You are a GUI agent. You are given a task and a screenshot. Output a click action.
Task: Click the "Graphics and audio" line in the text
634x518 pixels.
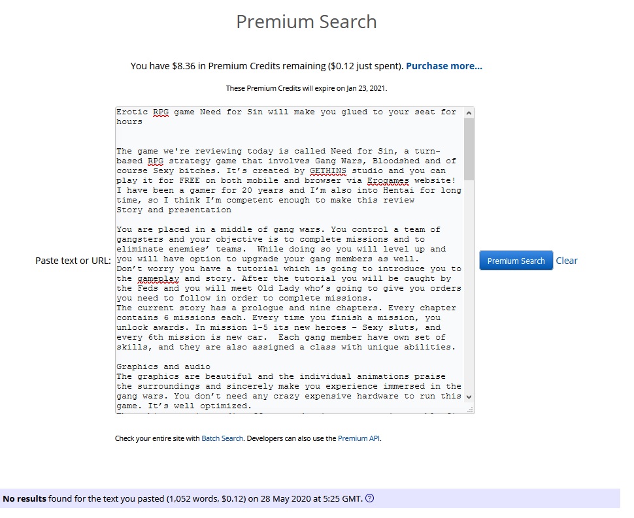tap(163, 366)
